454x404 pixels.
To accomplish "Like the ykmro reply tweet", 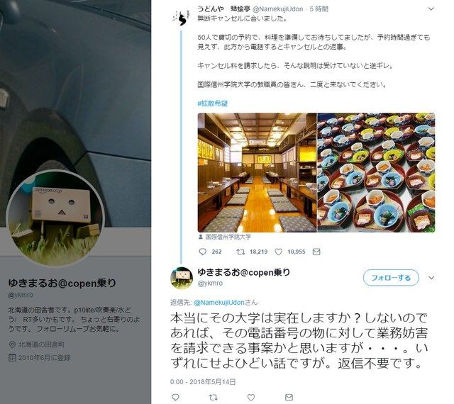I will [251, 398].
